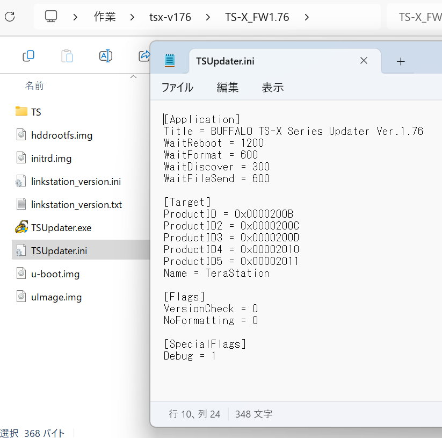Click the NoFormatting = 0 line
The image size is (442, 438).
point(211,320)
